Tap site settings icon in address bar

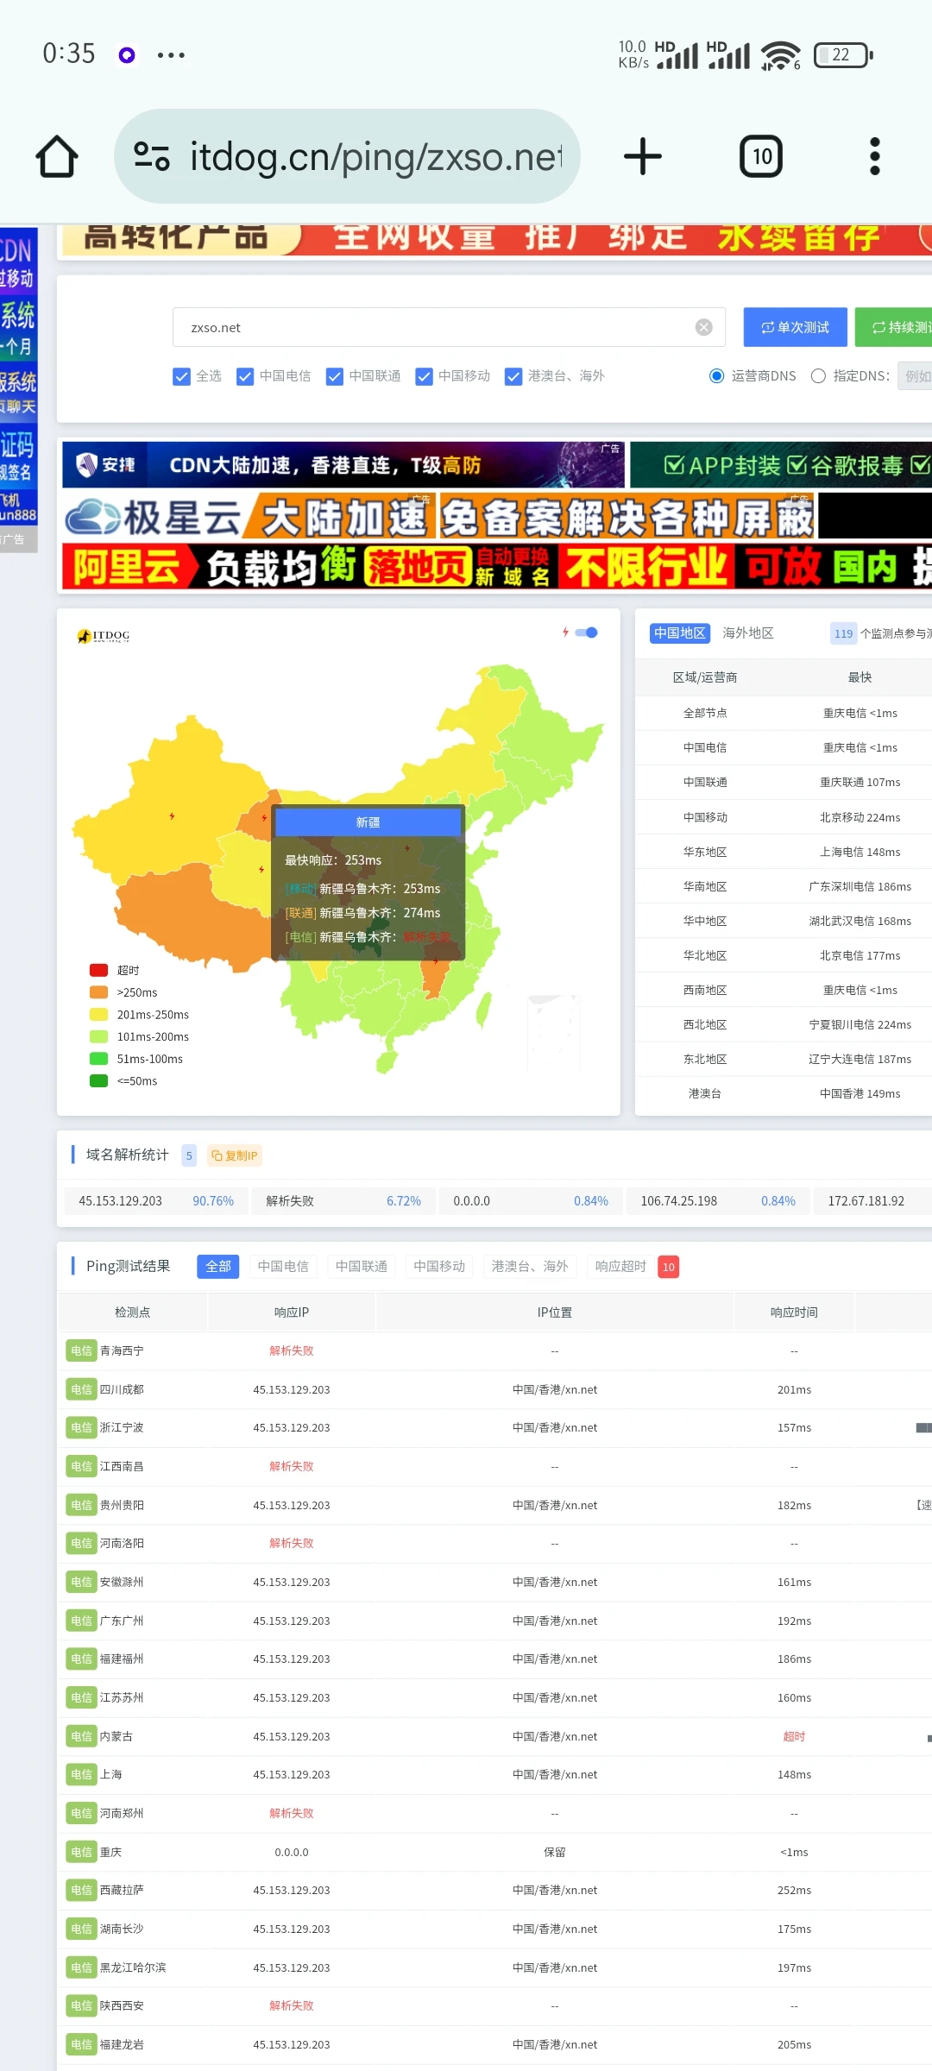pos(152,157)
